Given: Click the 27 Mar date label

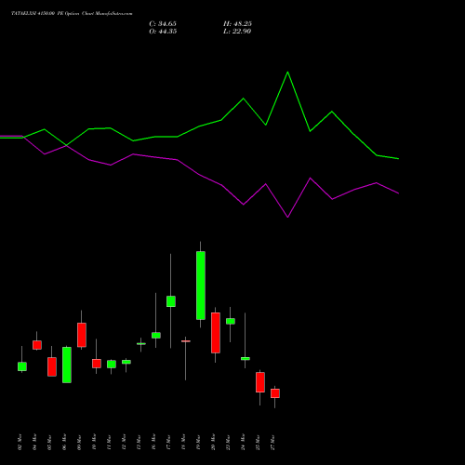Looking at the screenshot, I should pyautogui.click(x=272, y=442).
